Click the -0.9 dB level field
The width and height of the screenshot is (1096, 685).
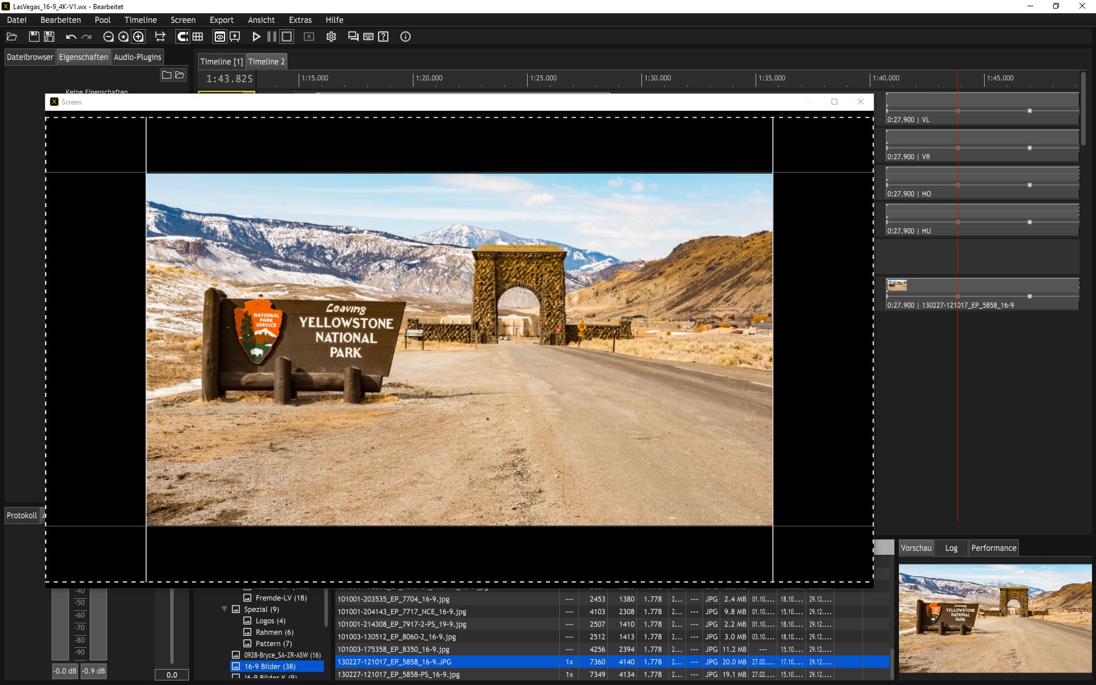[x=94, y=671]
